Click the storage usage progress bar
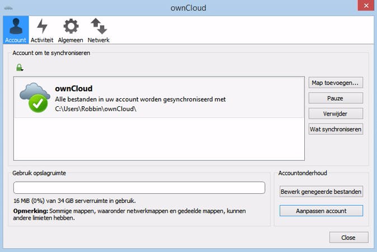This screenshot has height=252, width=377. (x=139, y=187)
